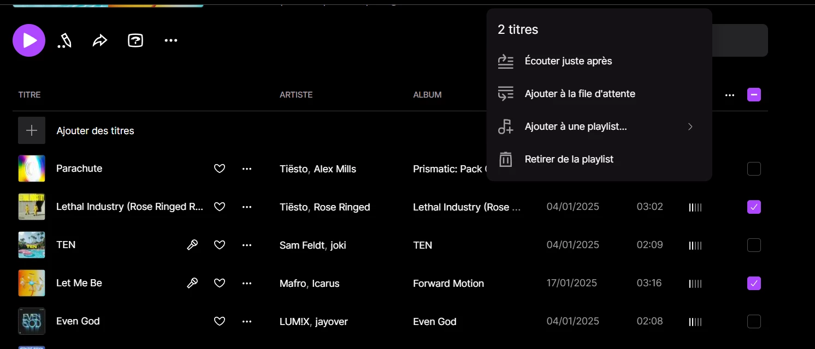Image resolution: width=815 pixels, height=349 pixels.
Task: Uncheck the Lethal Industry track checkbox
Action: tap(754, 207)
